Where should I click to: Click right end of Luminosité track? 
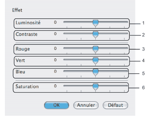coord(127,22)
